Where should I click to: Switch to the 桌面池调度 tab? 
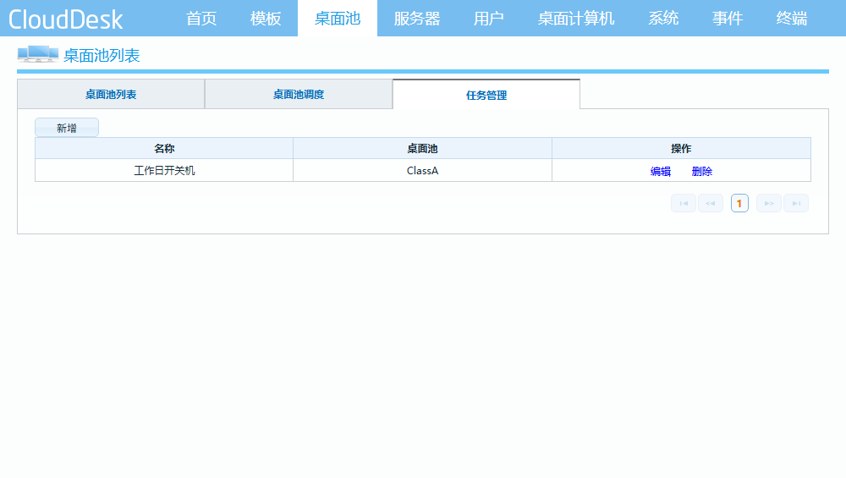(299, 95)
